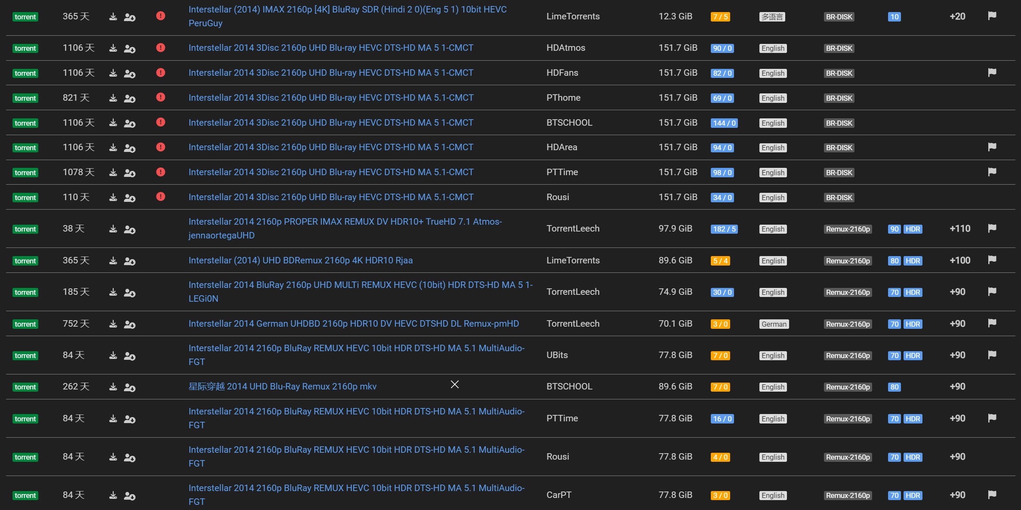
Task: Download the LimeTorrents 12.3 GiB torrent
Action: coord(113,17)
